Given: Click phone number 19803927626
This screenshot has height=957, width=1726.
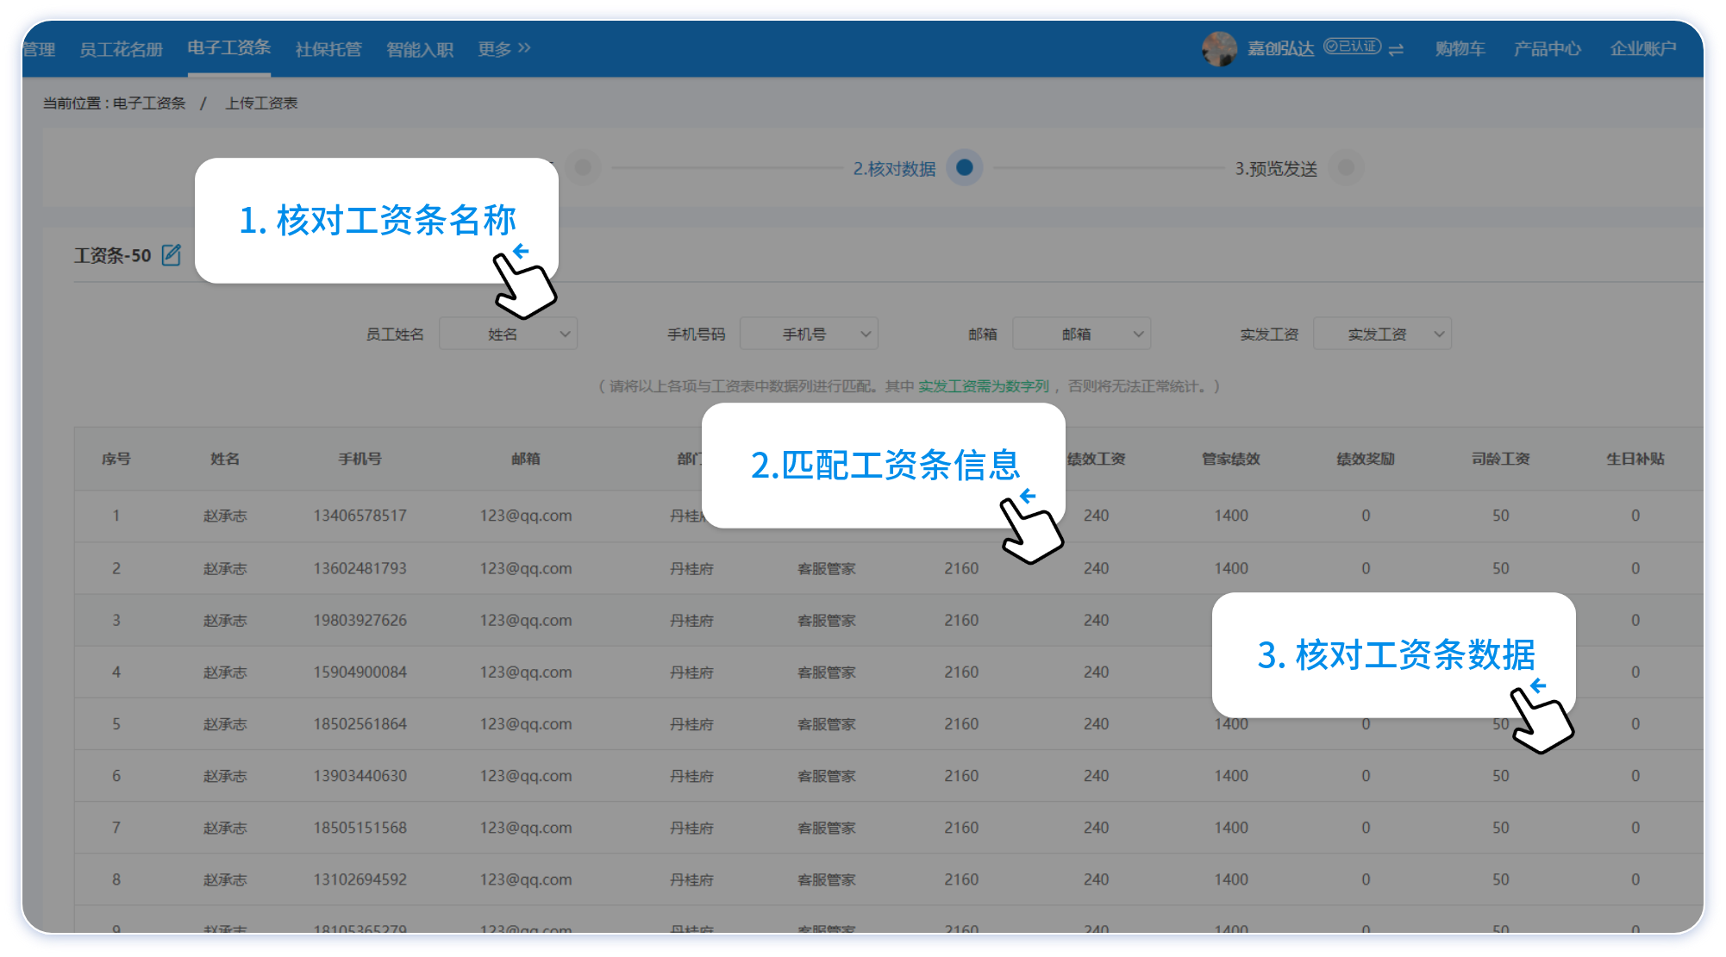Looking at the screenshot, I should [360, 620].
